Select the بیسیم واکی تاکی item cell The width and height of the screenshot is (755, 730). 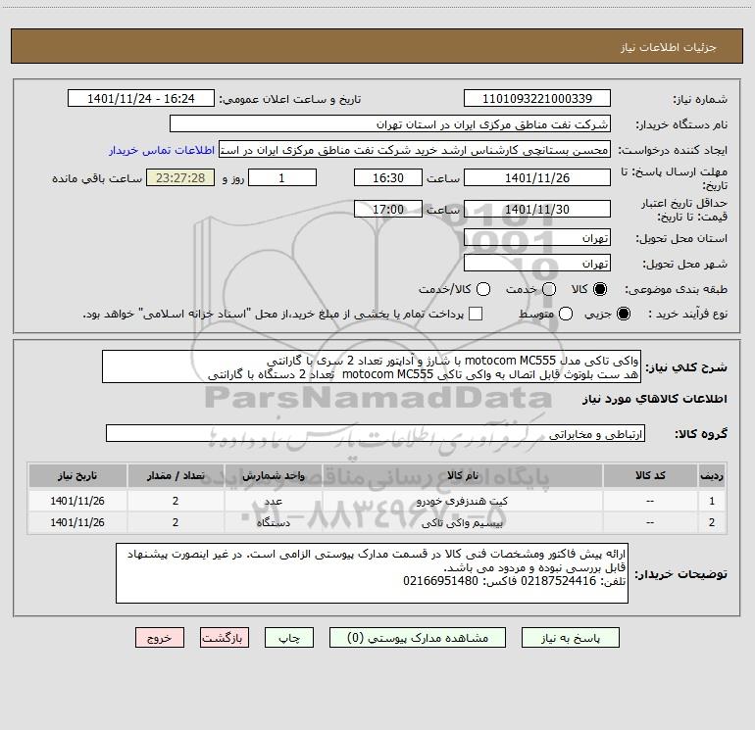(462, 522)
